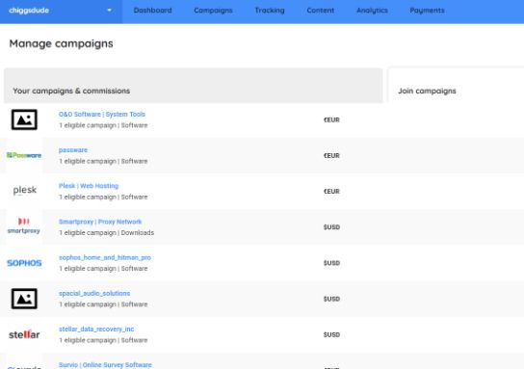Click the USD currency in sophos row
524x369 pixels.
point(331,263)
